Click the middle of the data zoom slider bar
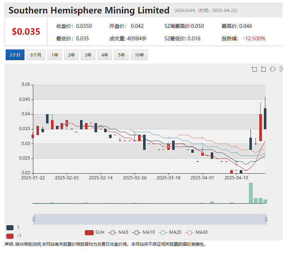 150,219
